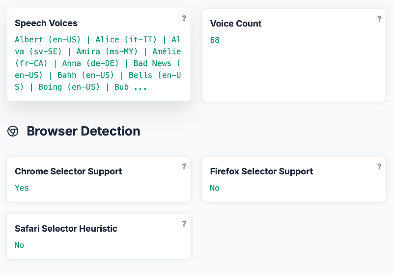This screenshot has width=393, height=273.
Task: Click the No value under Firefox Selector Support
Action: [214, 188]
